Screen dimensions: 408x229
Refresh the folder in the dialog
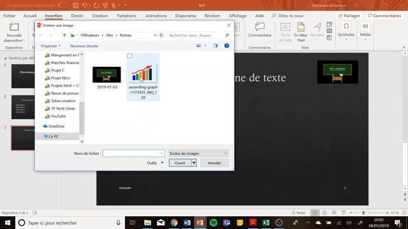coord(161,36)
